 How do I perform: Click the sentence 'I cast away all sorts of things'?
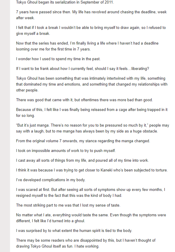82,161
